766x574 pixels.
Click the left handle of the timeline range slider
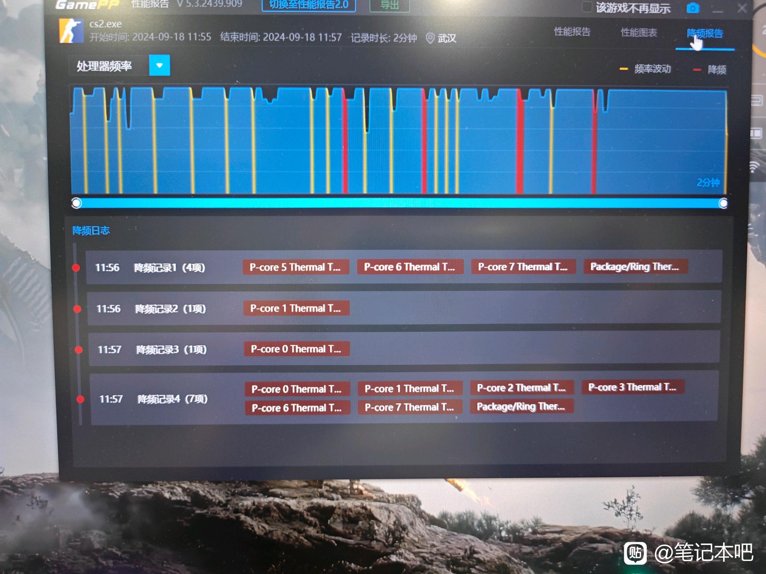tap(77, 203)
